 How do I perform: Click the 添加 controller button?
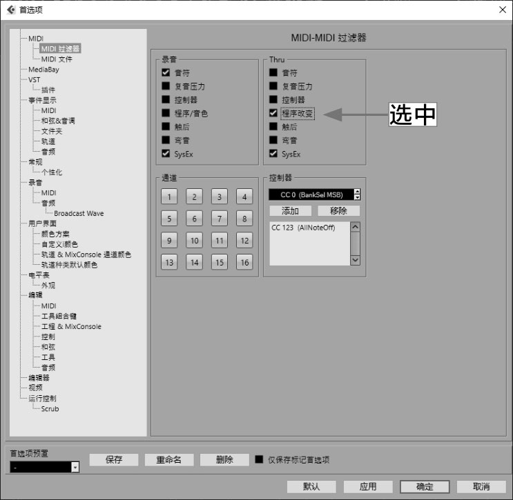coord(290,211)
